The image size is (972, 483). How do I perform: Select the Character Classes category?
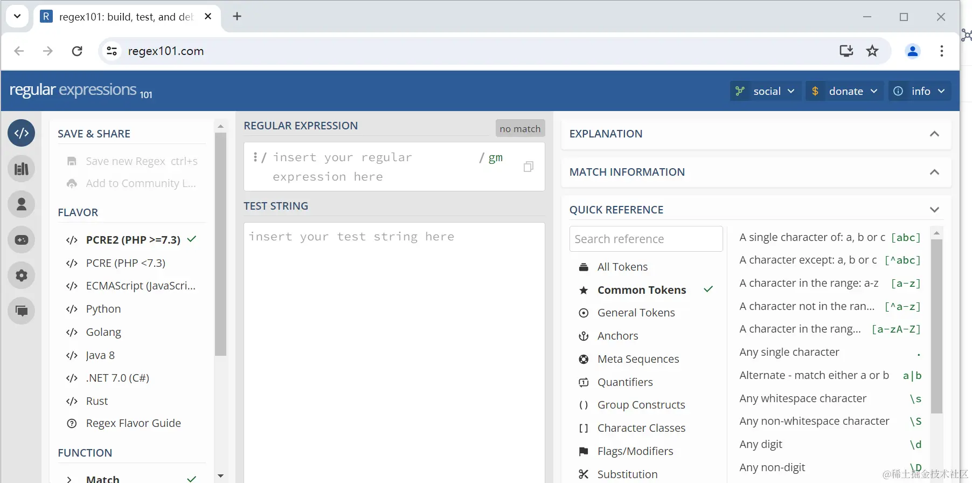(x=646, y=428)
